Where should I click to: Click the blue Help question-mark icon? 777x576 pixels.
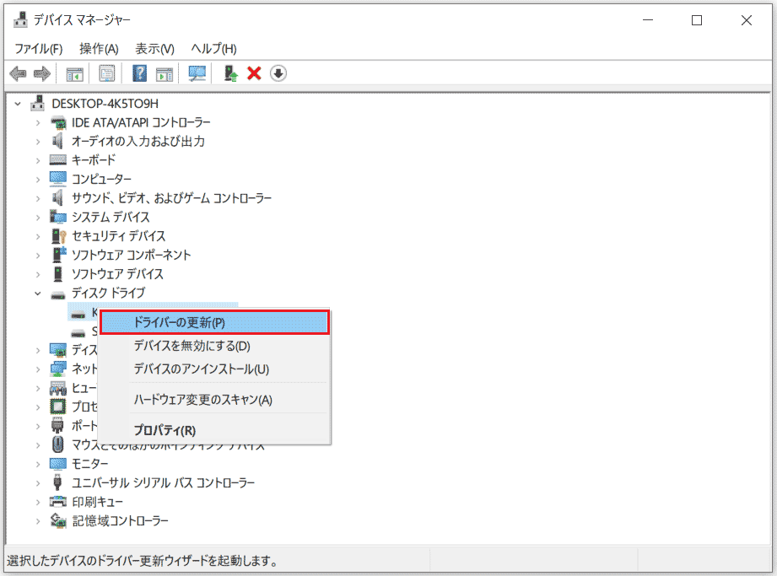click(x=140, y=74)
